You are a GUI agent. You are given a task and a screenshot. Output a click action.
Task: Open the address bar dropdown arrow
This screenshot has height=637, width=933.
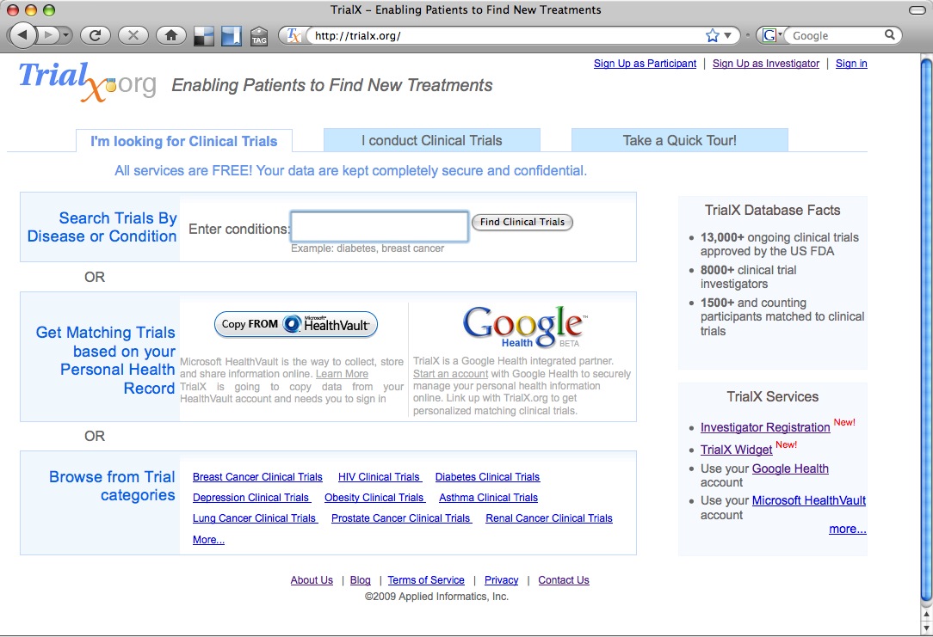pos(727,35)
